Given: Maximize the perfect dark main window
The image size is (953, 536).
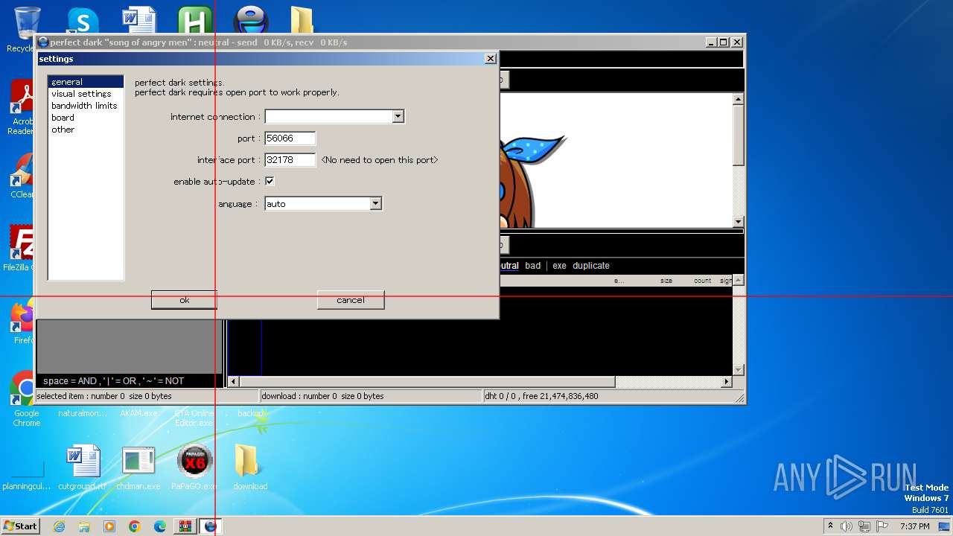Looking at the screenshot, I should pos(723,42).
